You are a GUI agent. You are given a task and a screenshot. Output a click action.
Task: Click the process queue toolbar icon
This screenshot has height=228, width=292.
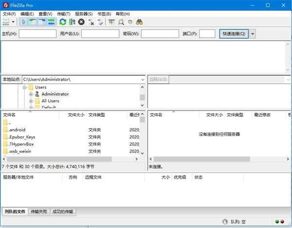(x=72, y=22)
